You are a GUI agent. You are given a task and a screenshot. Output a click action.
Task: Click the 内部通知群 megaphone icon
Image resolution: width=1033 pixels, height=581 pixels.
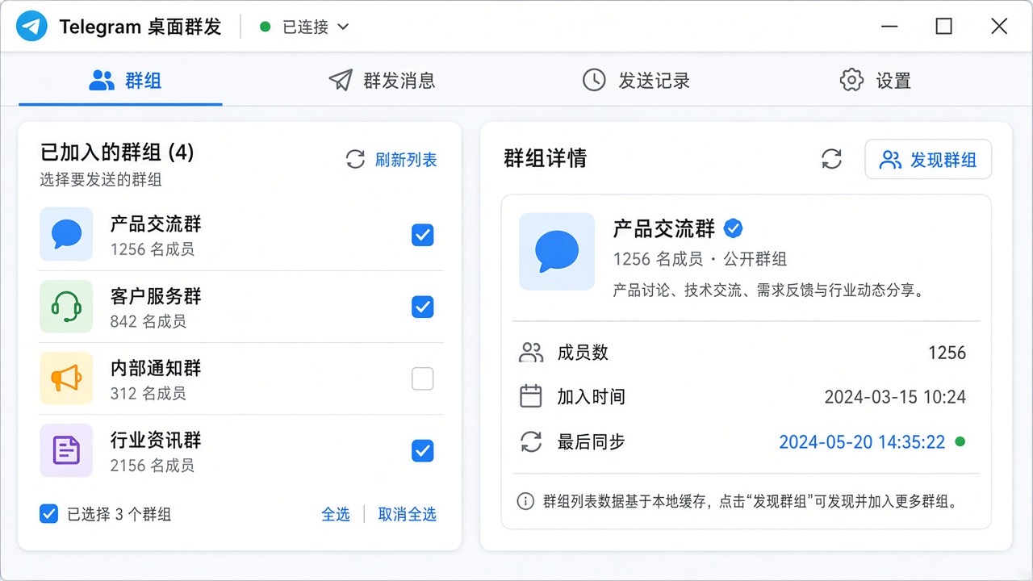66,378
